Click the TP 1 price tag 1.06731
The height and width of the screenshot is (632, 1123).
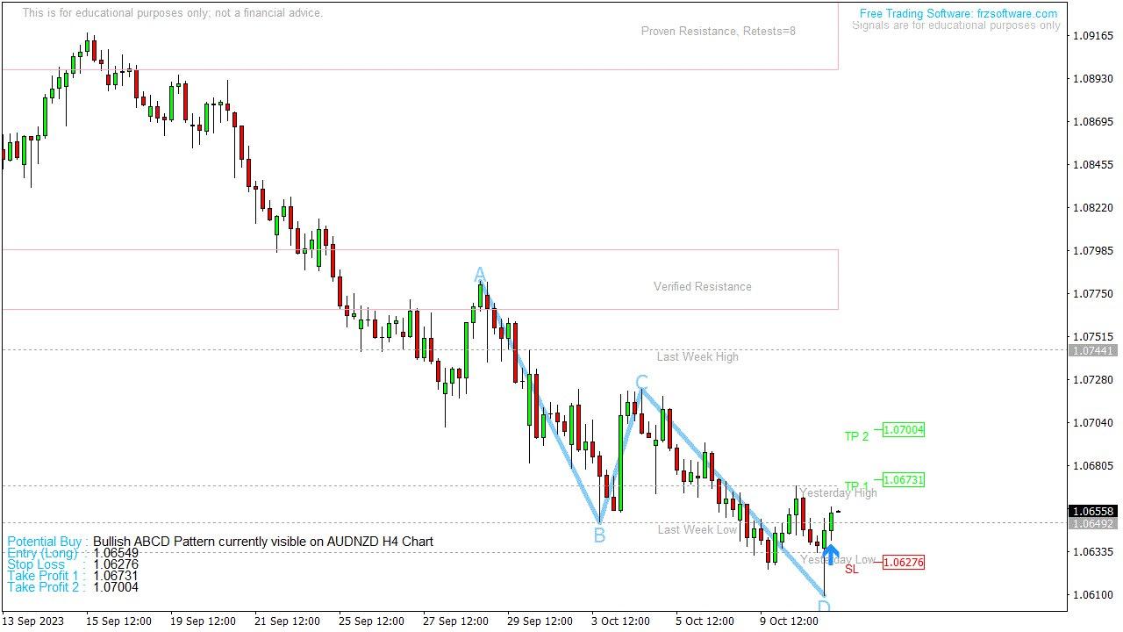(904, 480)
